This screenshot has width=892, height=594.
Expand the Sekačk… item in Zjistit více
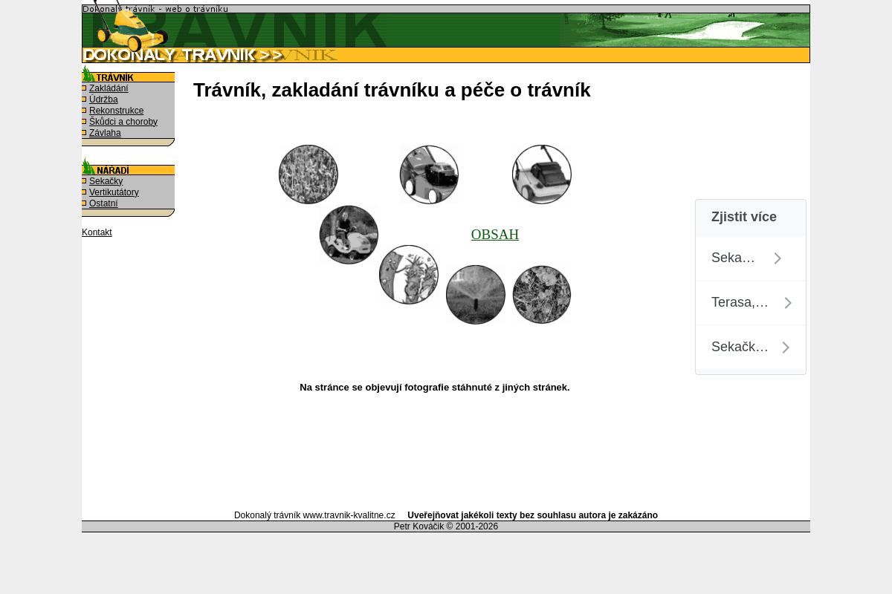(750, 347)
